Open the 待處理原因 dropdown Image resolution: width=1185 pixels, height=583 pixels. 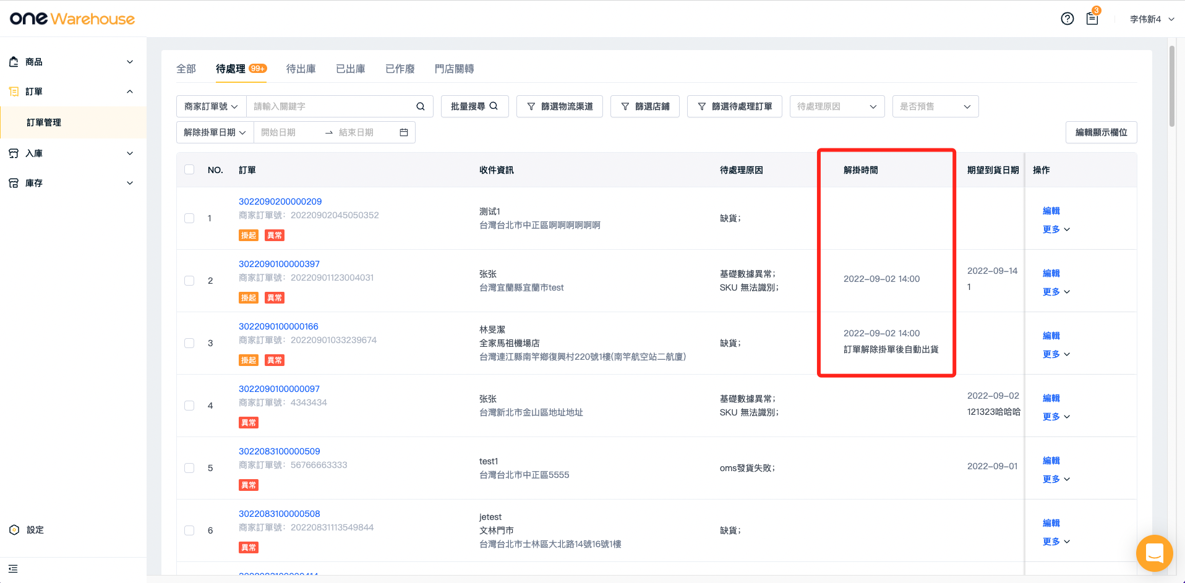pos(837,106)
